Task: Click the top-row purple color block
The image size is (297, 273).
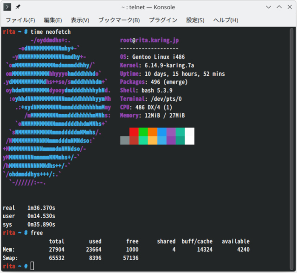Action: coord(171,132)
